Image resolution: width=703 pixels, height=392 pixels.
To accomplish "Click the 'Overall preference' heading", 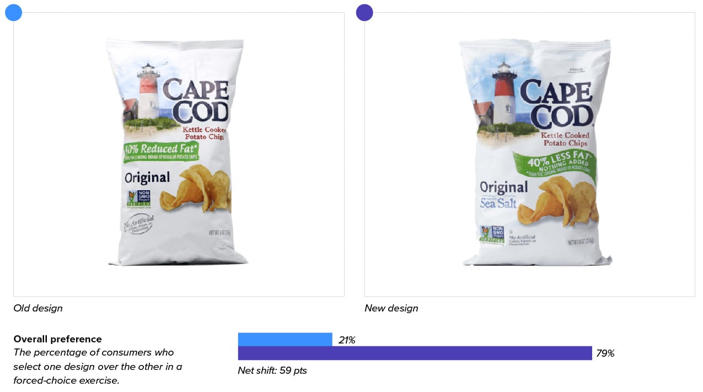I will (x=57, y=339).
